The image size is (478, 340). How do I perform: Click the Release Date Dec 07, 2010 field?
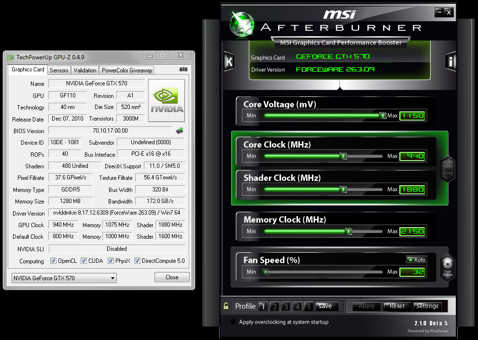point(68,119)
